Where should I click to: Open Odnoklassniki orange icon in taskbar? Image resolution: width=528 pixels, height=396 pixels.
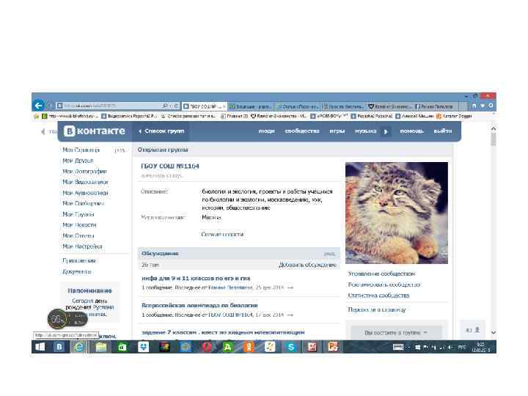pos(249,347)
